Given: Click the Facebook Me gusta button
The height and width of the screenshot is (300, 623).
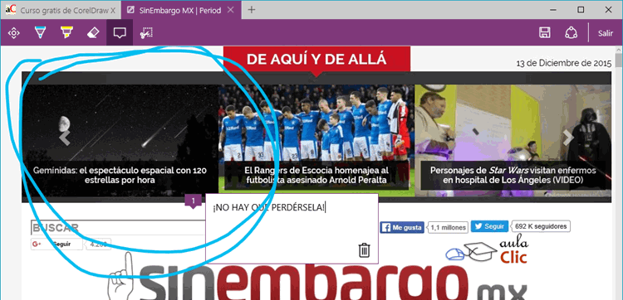Looking at the screenshot, I should pos(402,227).
